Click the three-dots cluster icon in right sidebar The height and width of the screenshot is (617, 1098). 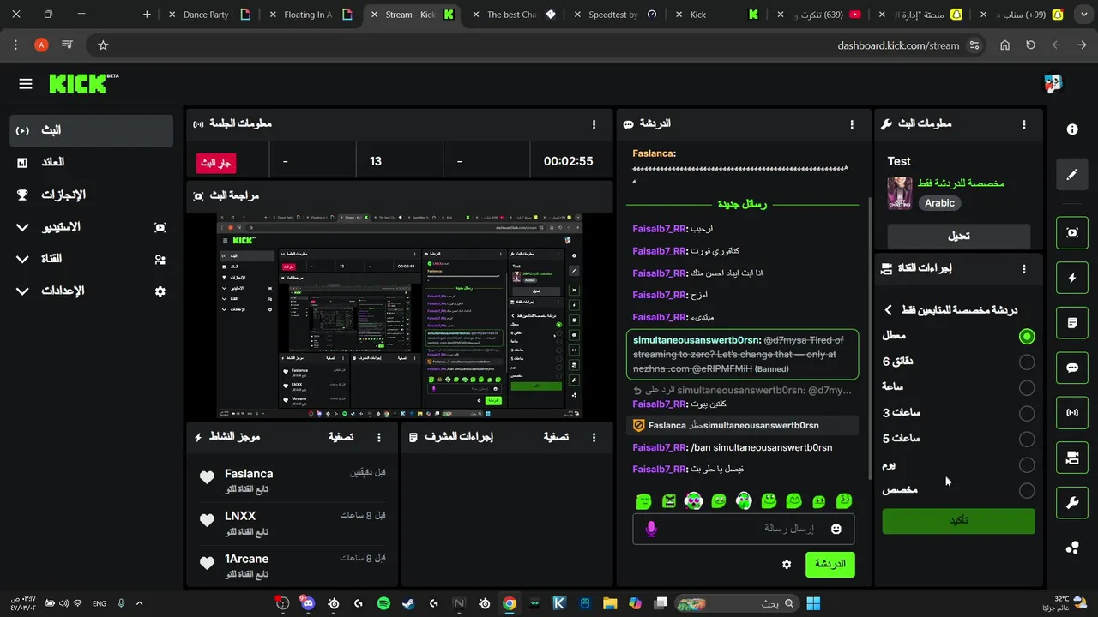click(x=1072, y=548)
